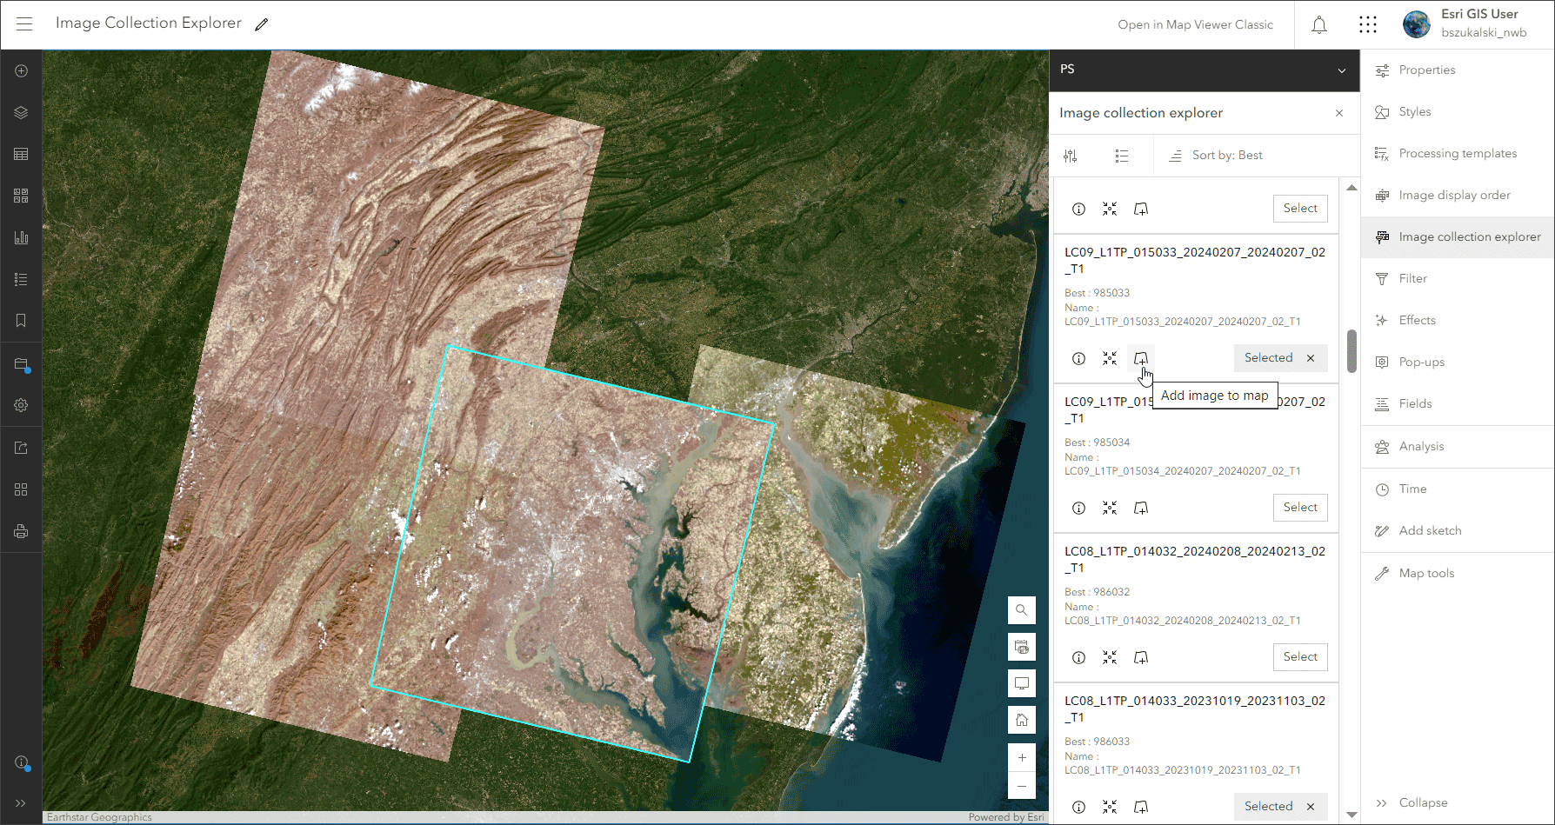The width and height of the screenshot is (1555, 825).
Task: Open Print in left toolbar
Action: [x=22, y=532]
